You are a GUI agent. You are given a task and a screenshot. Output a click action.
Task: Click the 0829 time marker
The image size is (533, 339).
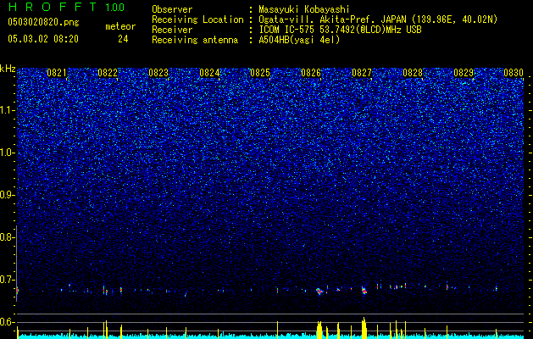(x=464, y=73)
